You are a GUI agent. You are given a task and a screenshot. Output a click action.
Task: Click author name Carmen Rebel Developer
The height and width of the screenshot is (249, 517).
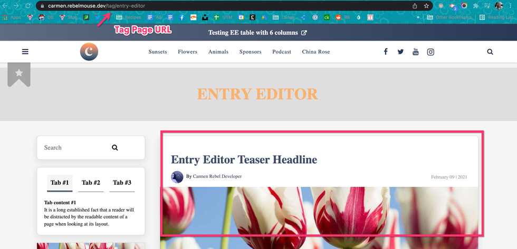click(217, 176)
